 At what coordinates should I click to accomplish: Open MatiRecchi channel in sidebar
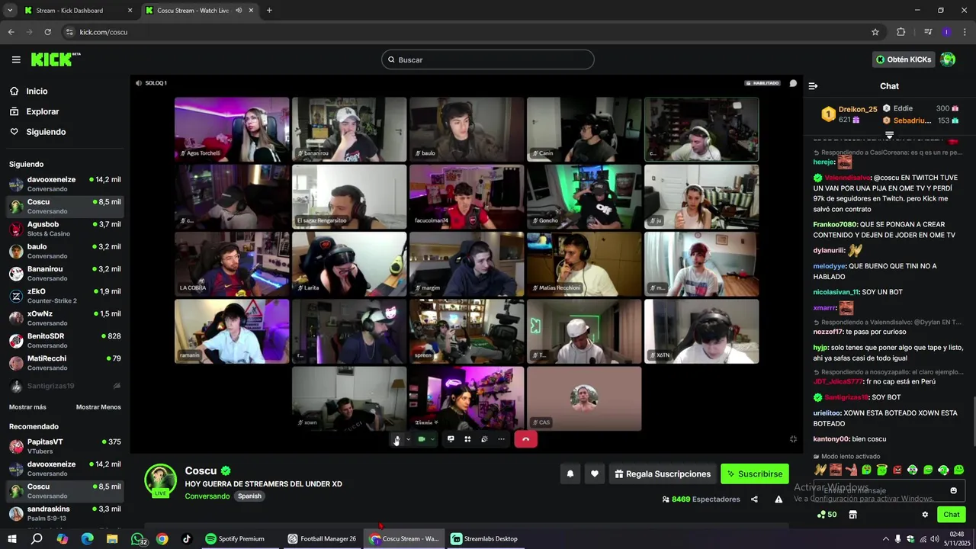(x=65, y=363)
